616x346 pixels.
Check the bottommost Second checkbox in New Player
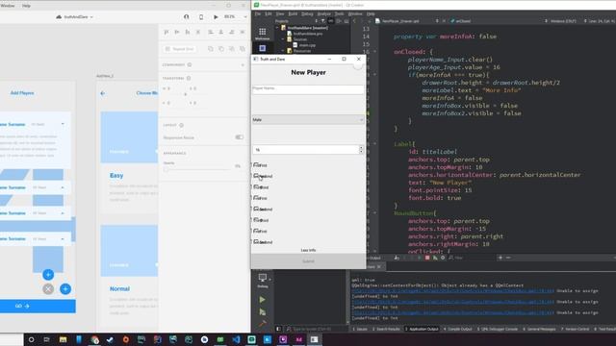[x=256, y=241]
